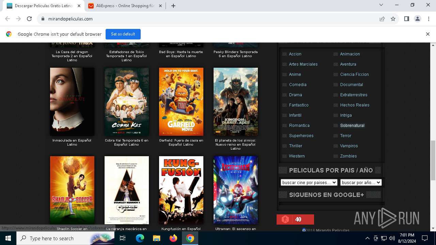Open the tab search chevron
This screenshot has height=245, width=436.
[x=381, y=5]
